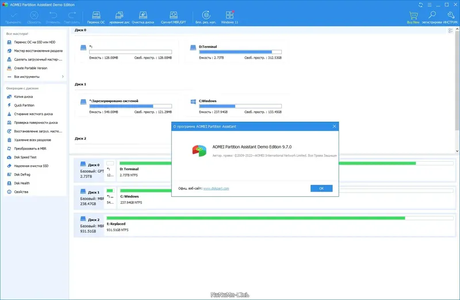The image size is (460, 300).
Task: Select Перенос ОС на SSD или HDD wizard
Action: [34, 42]
